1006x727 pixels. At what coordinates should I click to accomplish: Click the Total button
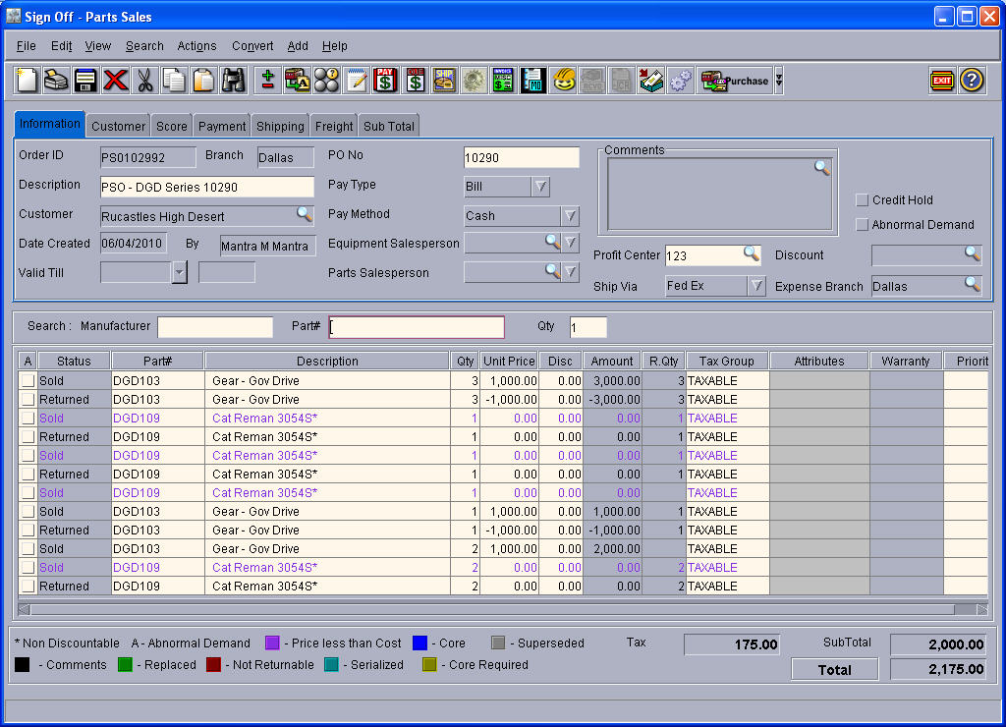coord(834,669)
